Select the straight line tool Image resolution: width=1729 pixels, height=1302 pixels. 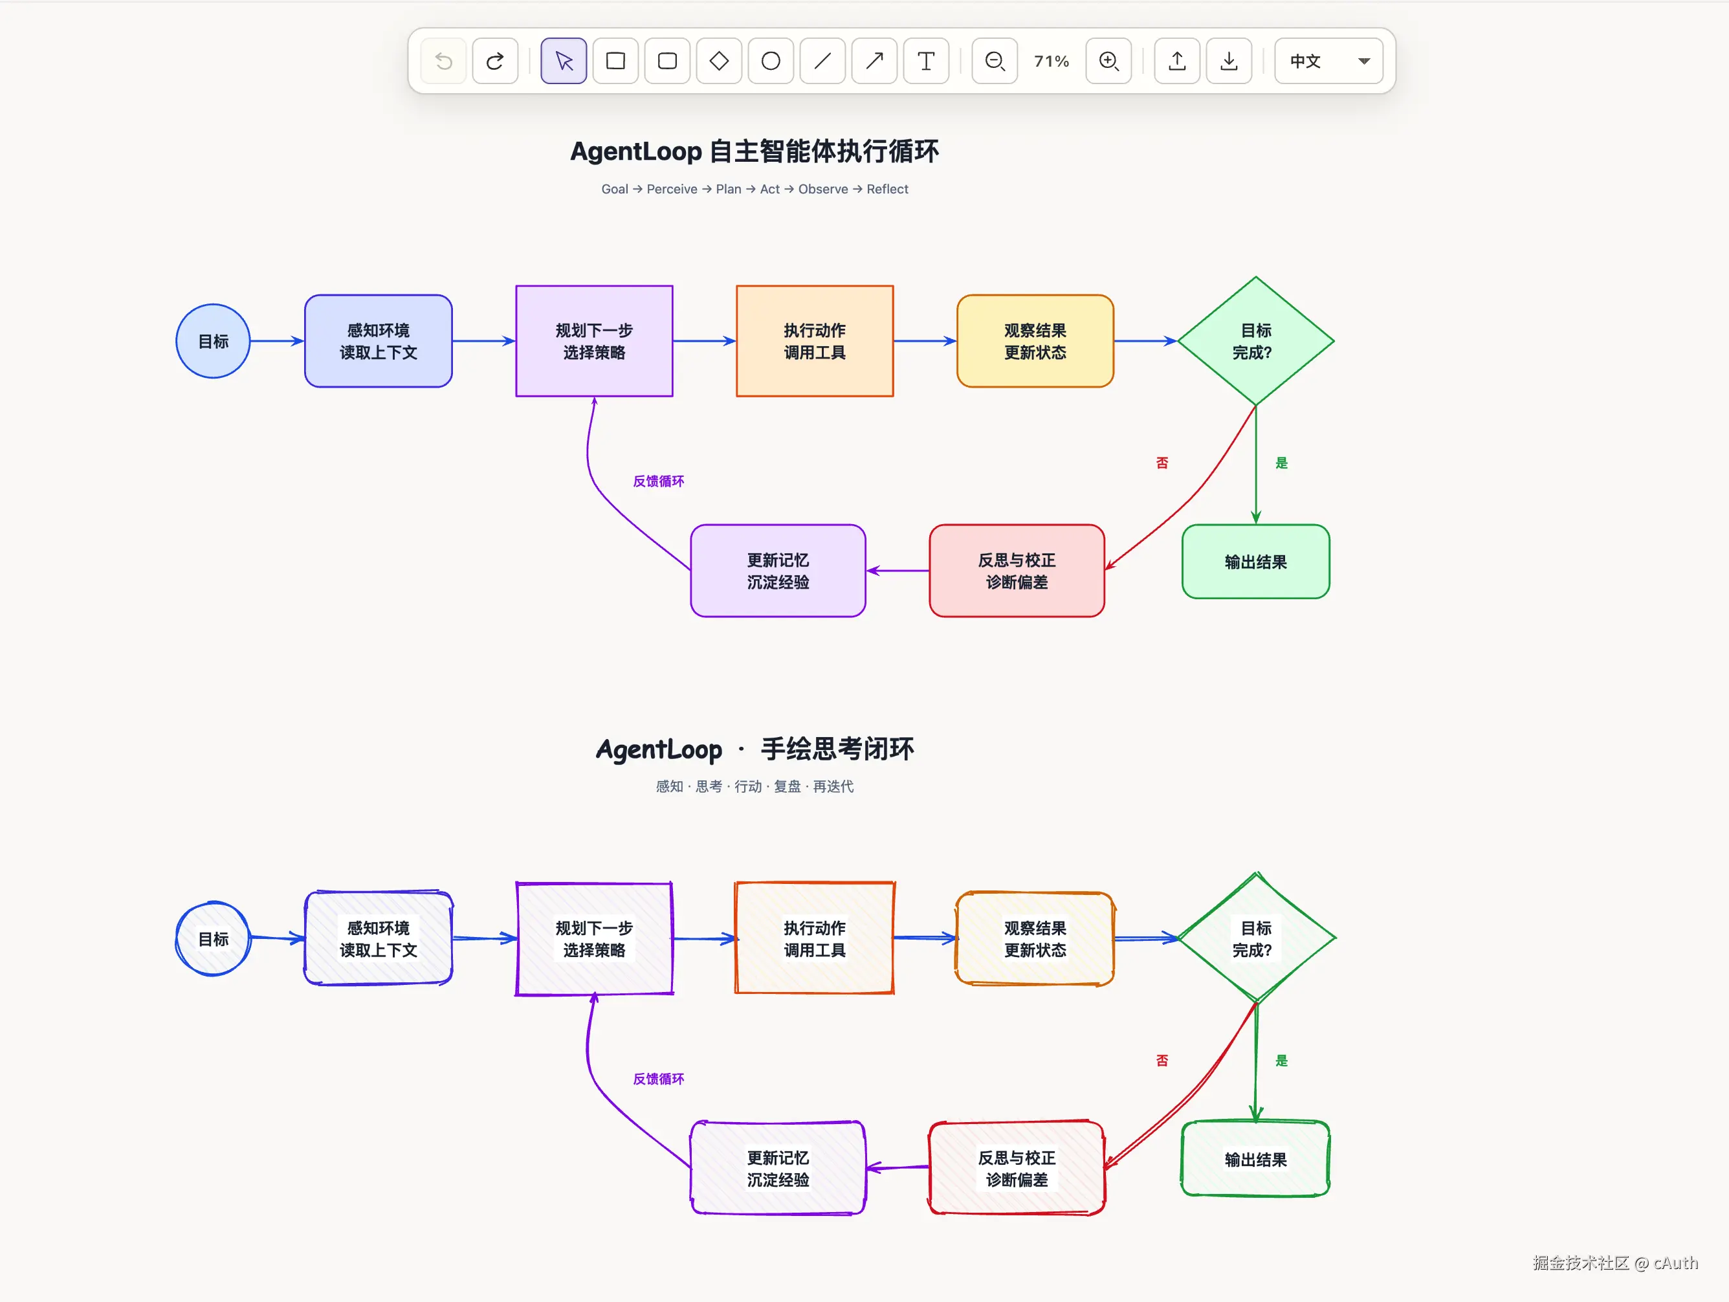822,61
